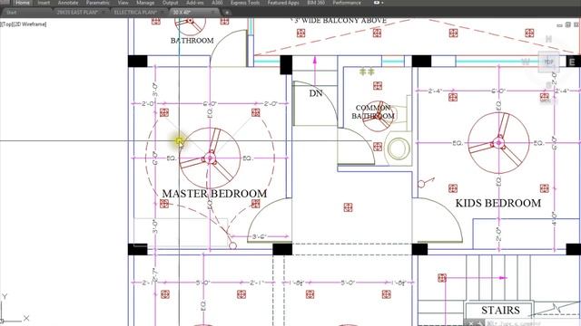Select the 3' WIDE BALCONY ABOVE text
The height and width of the screenshot is (326, 581).
(340, 20)
